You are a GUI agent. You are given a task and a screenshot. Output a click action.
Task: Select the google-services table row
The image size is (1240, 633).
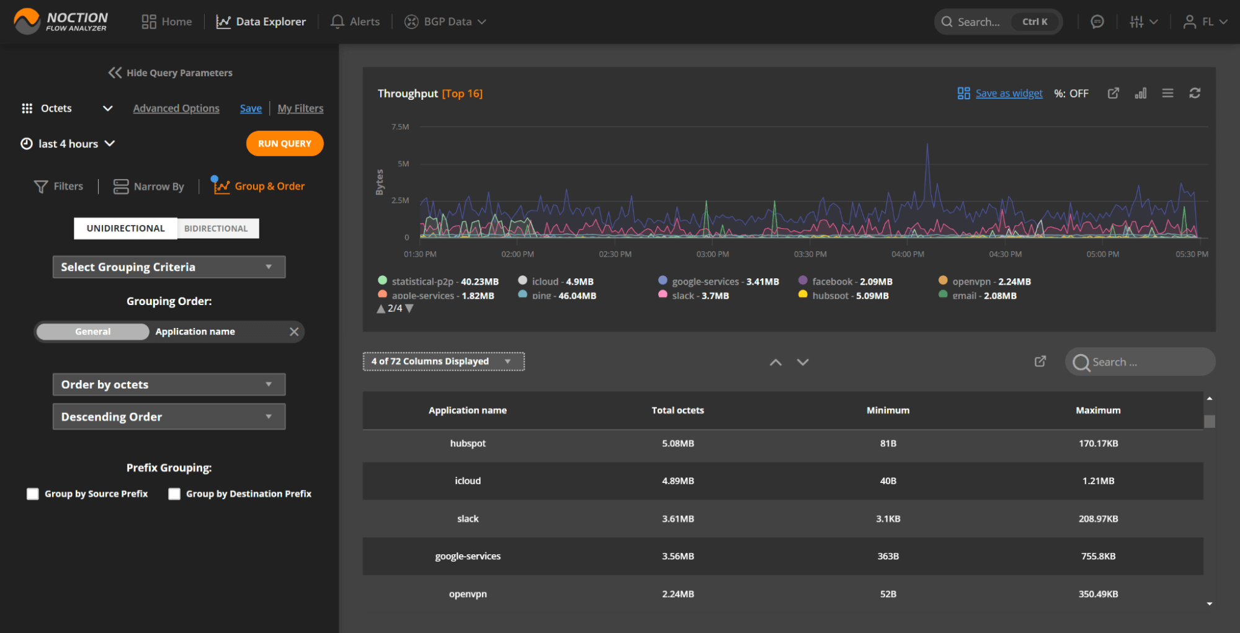(783, 556)
